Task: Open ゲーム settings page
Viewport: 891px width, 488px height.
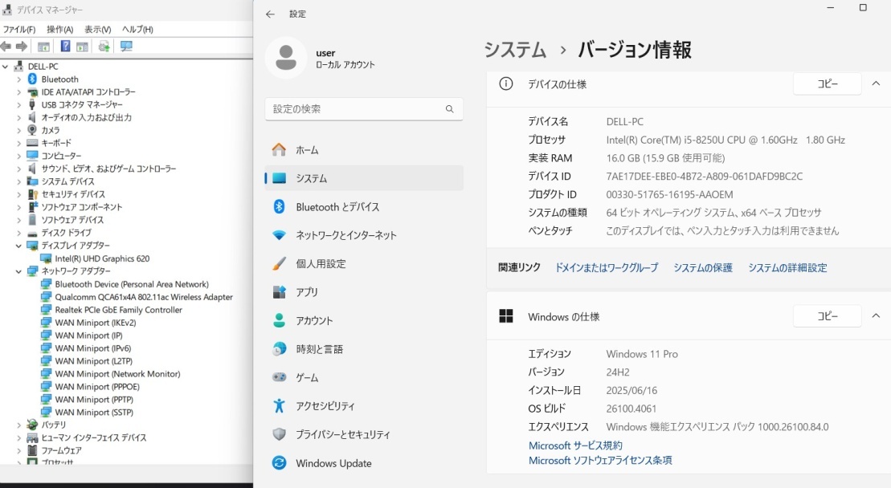Action: [x=364, y=377]
